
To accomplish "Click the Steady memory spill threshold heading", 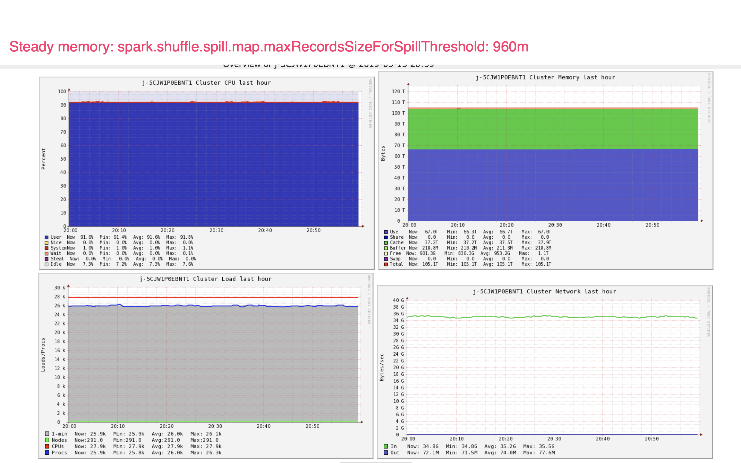I will click(269, 47).
